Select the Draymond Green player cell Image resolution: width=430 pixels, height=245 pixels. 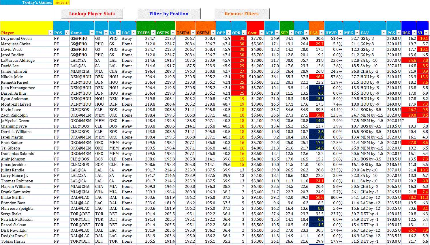click(x=27, y=38)
